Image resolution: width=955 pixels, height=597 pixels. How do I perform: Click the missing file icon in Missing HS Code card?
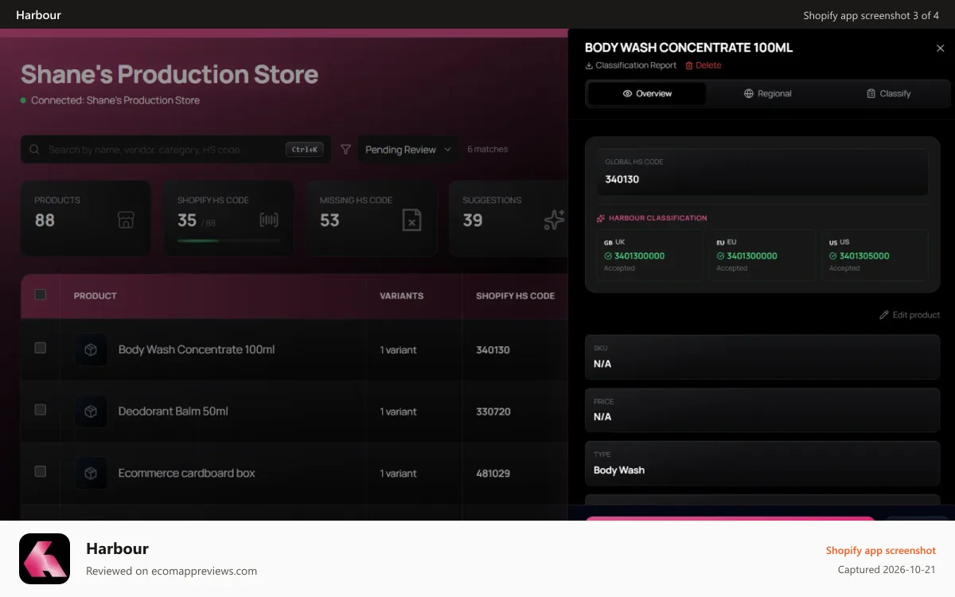[411, 220]
